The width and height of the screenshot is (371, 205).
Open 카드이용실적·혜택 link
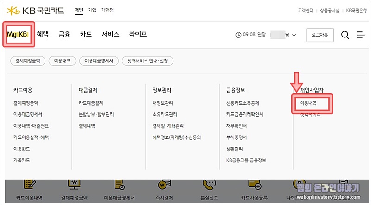click(x=31, y=137)
